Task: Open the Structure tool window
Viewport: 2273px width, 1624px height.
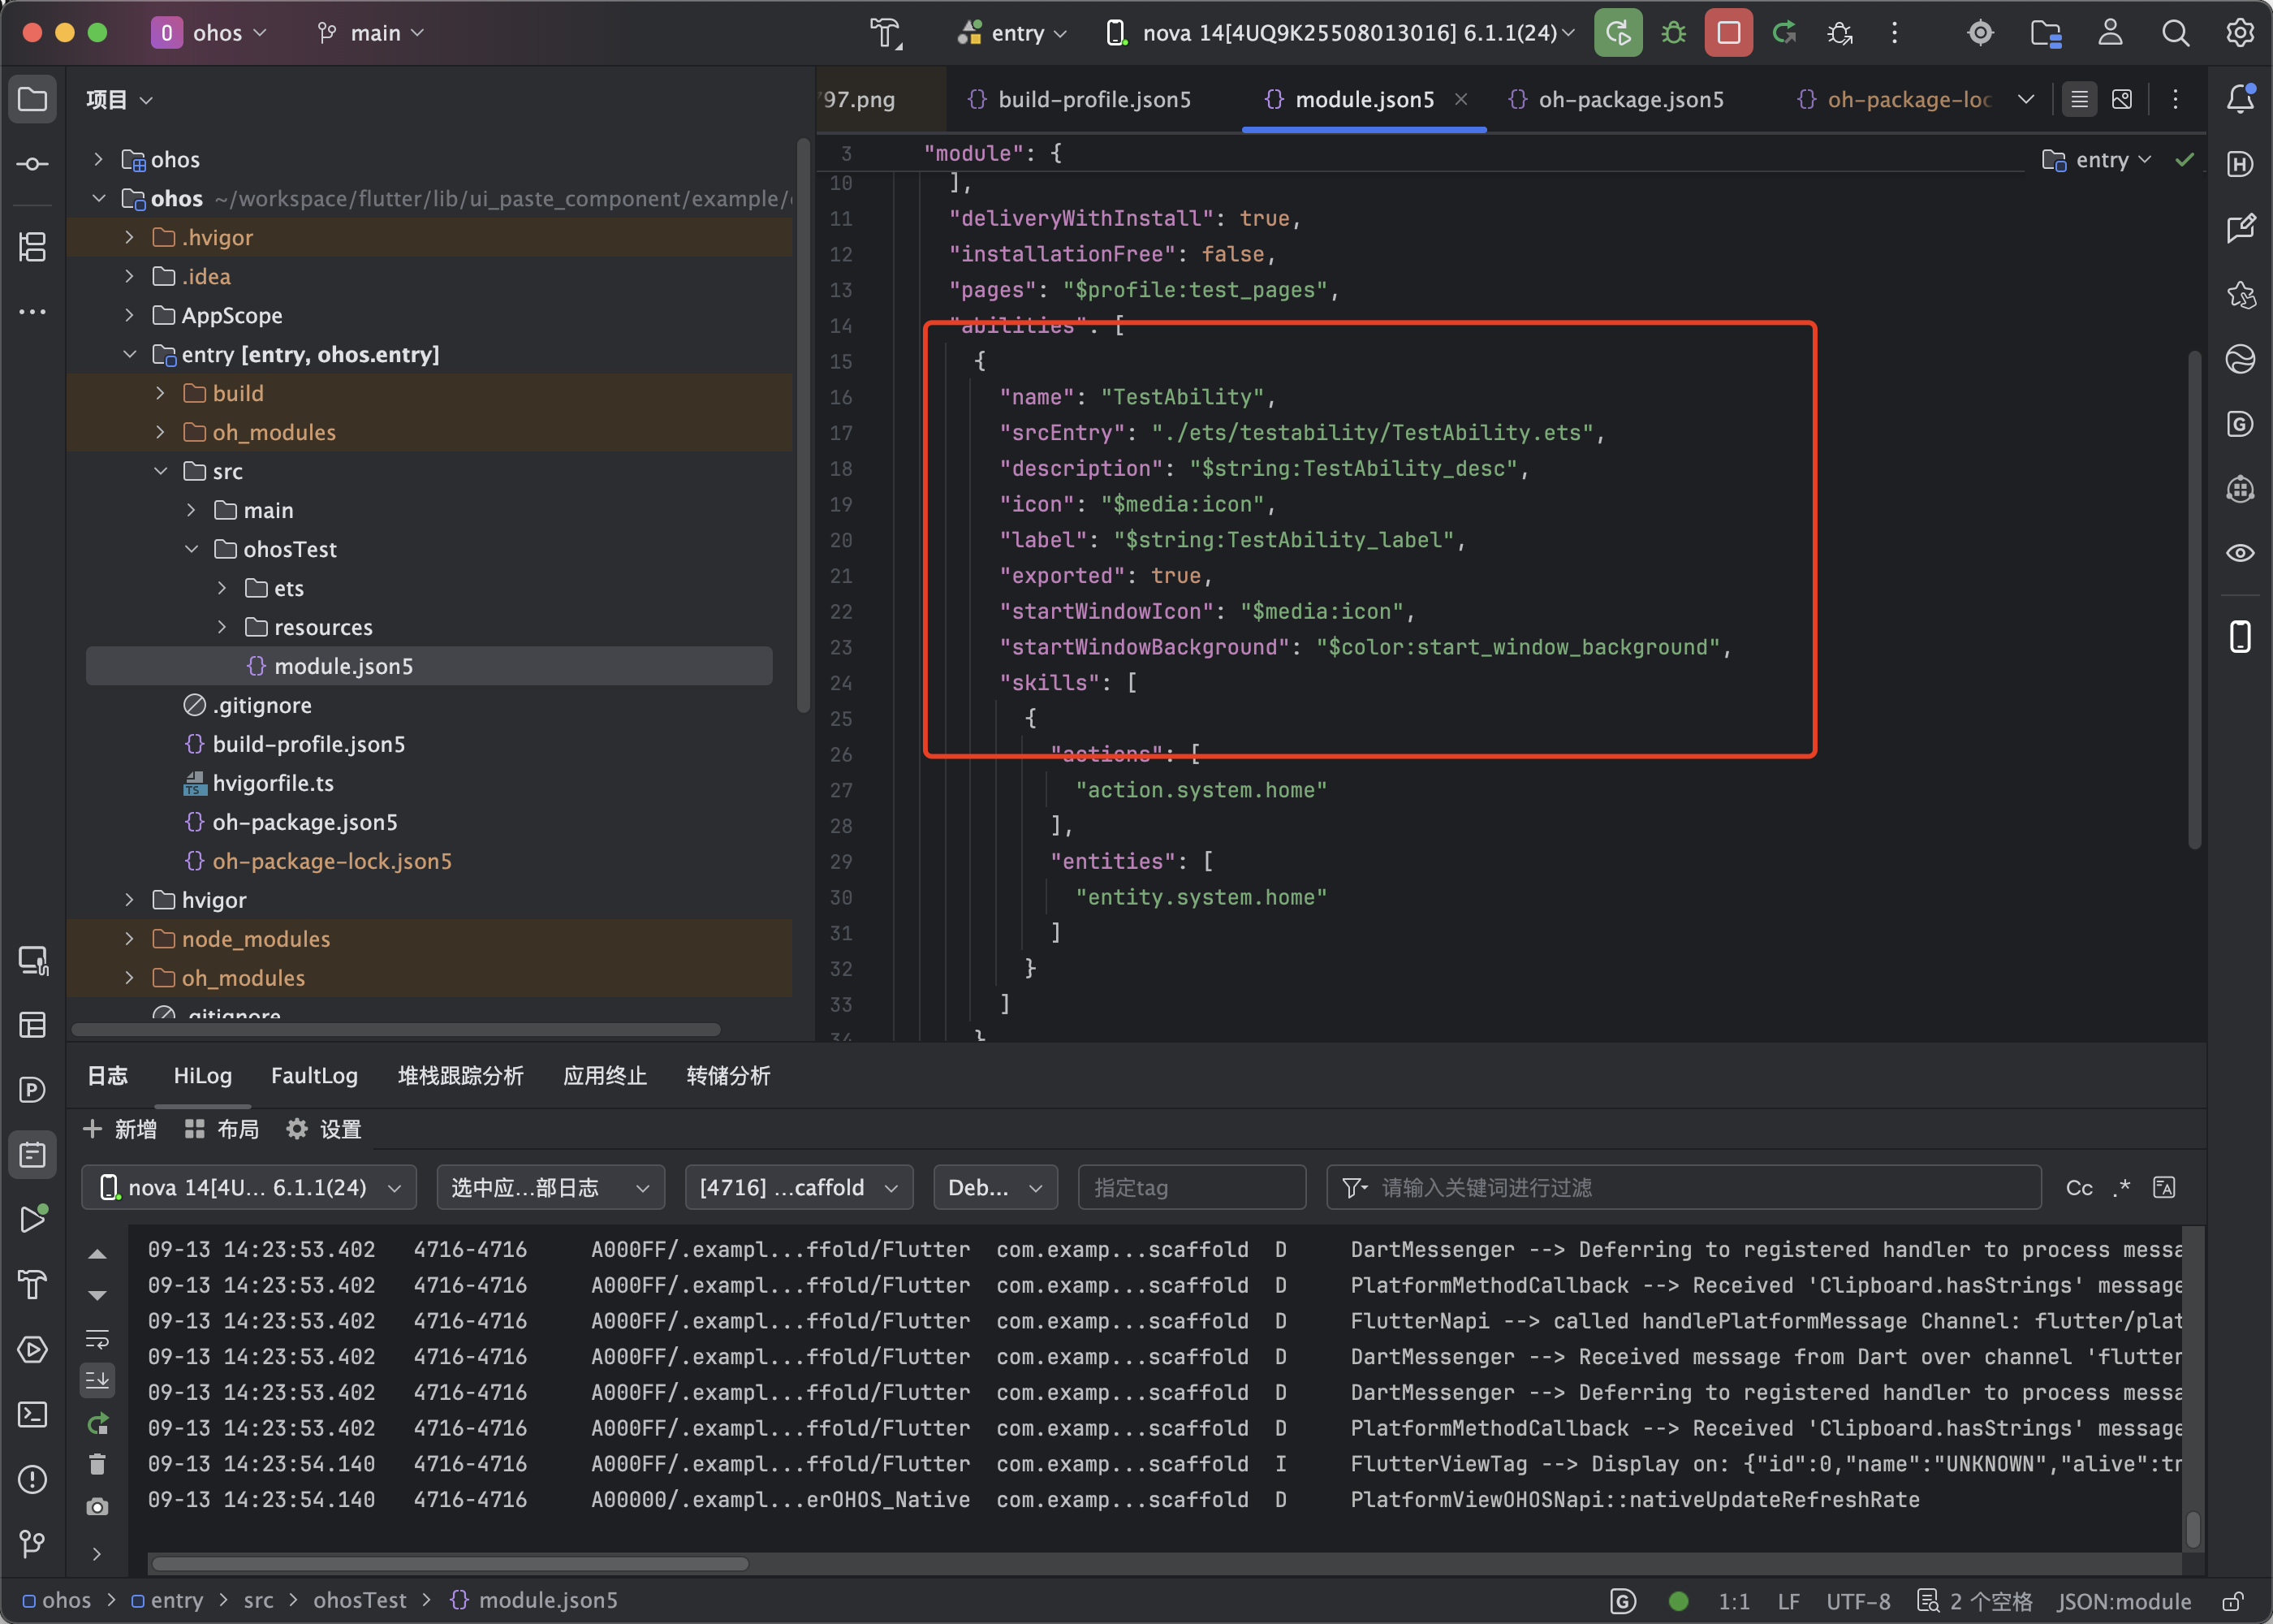Action: coord(33,246)
